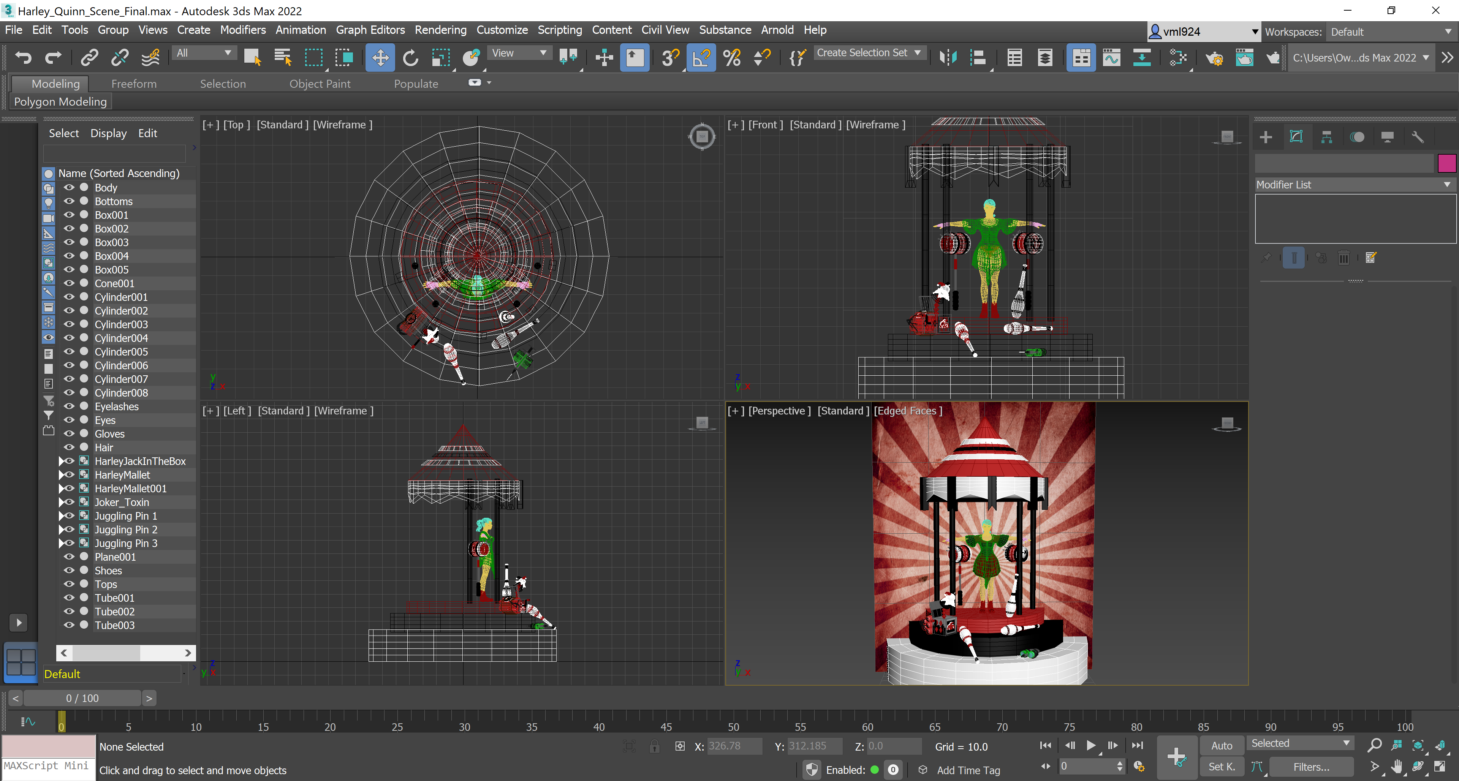This screenshot has height=781, width=1459.
Task: Click the Unlink Selection icon
Action: tap(120, 58)
